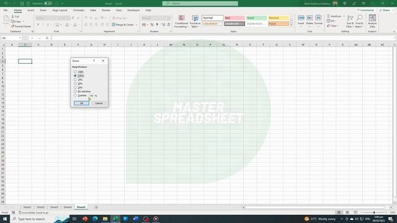
Task: Expand the Clear dropdown in Editing
Action: click(337, 26)
